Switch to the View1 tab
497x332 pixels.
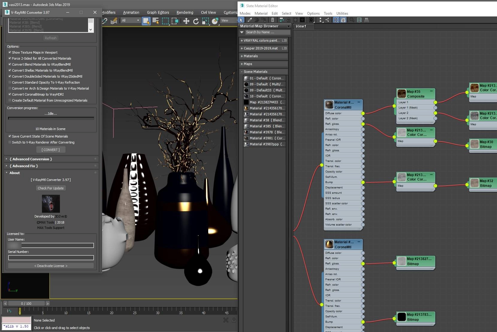pos(303,26)
